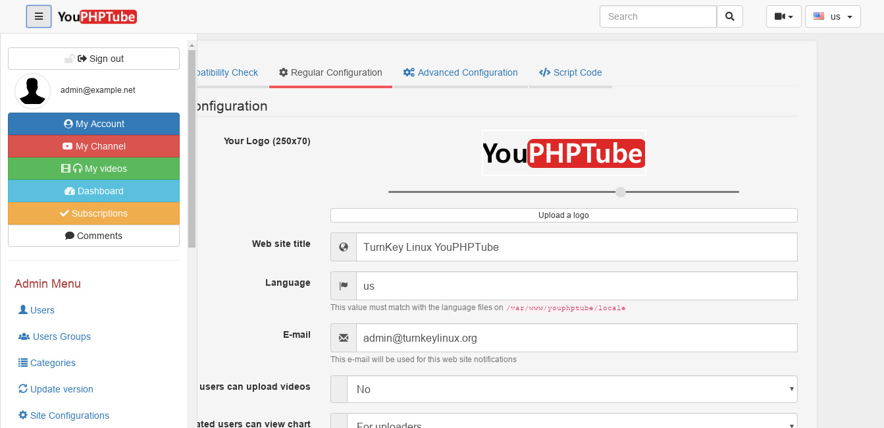The height and width of the screenshot is (428, 884).
Task: Click the envelope icon beside E-mail field
Action: (343, 338)
